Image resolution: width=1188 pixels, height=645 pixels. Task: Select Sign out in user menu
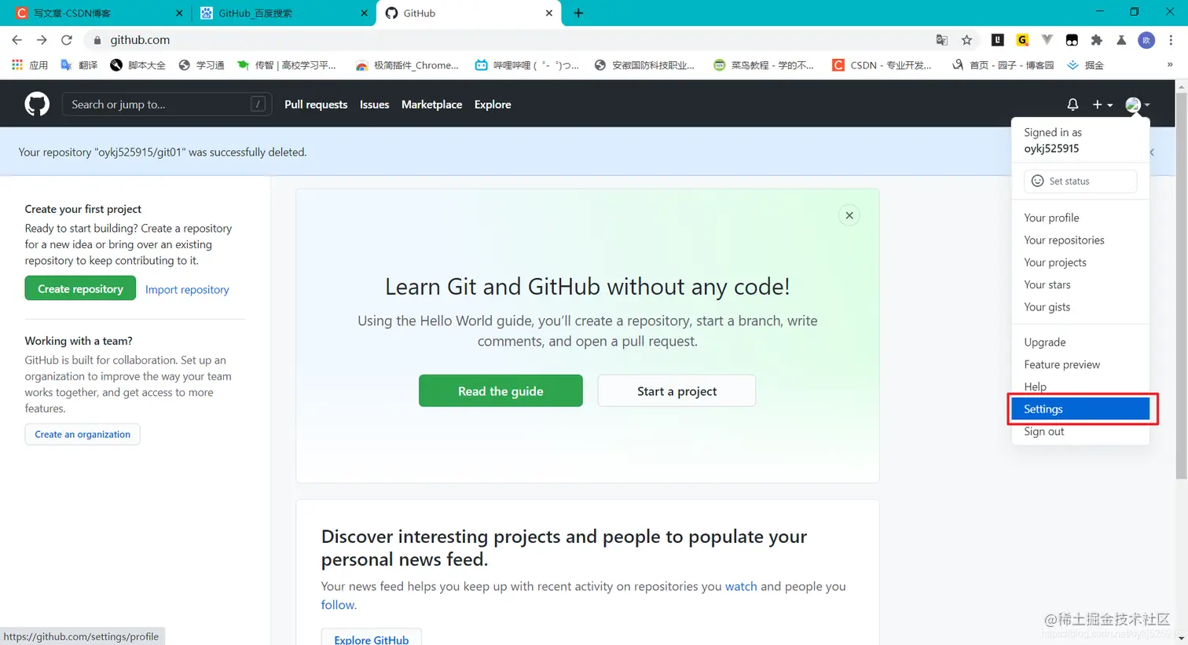click(x=1080, y=431)
